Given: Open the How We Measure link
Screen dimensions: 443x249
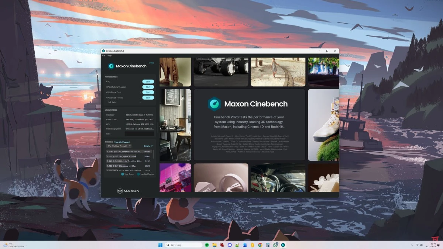Looking at the screenshot, I should point(122,142).
